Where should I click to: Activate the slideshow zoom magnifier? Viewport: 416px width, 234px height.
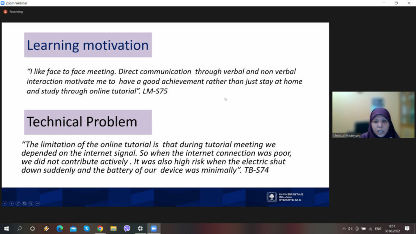[x=31, y=204]
